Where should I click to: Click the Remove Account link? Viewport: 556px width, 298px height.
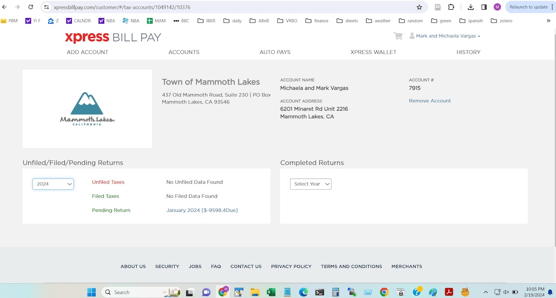(x=430, y=101)
